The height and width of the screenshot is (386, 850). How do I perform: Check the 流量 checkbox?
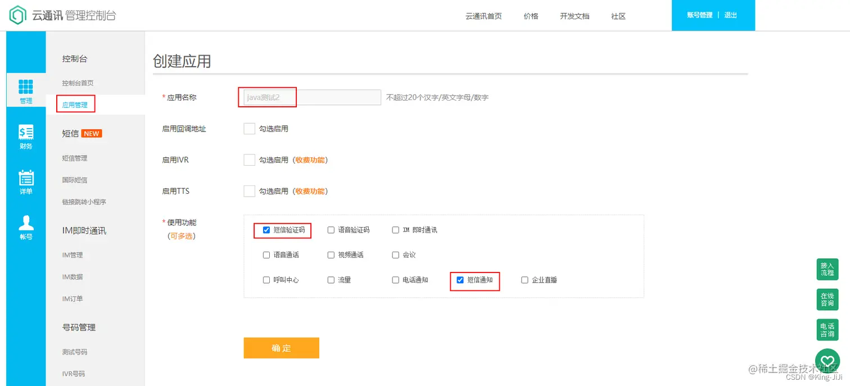(x=331, y=280)
